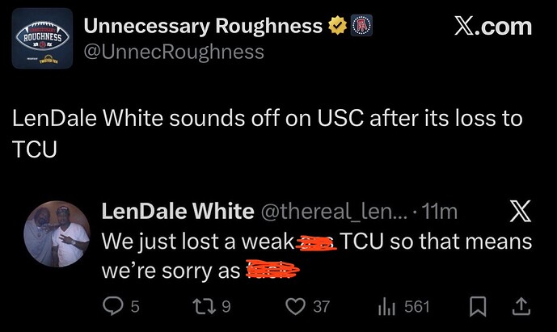The height and width of the screenshot is (332, 557).
Task: Click the reply speech bubble icon
Action: (111, 307)
